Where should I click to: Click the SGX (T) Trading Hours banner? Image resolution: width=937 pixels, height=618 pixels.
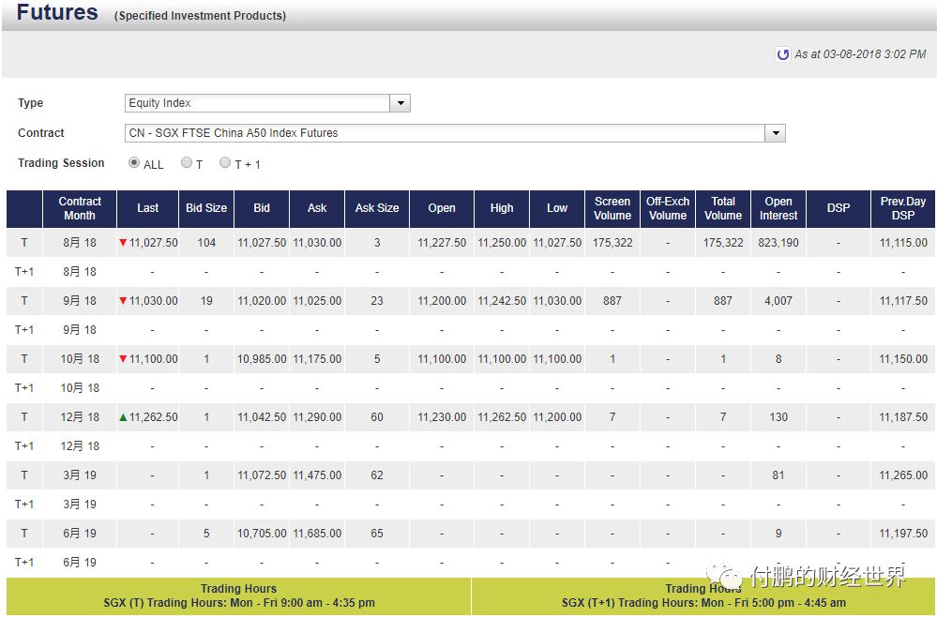(239, 596)
